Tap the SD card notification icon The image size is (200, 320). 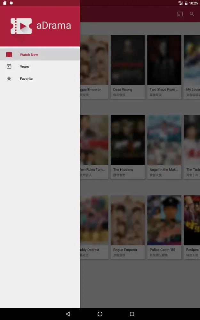5,3
